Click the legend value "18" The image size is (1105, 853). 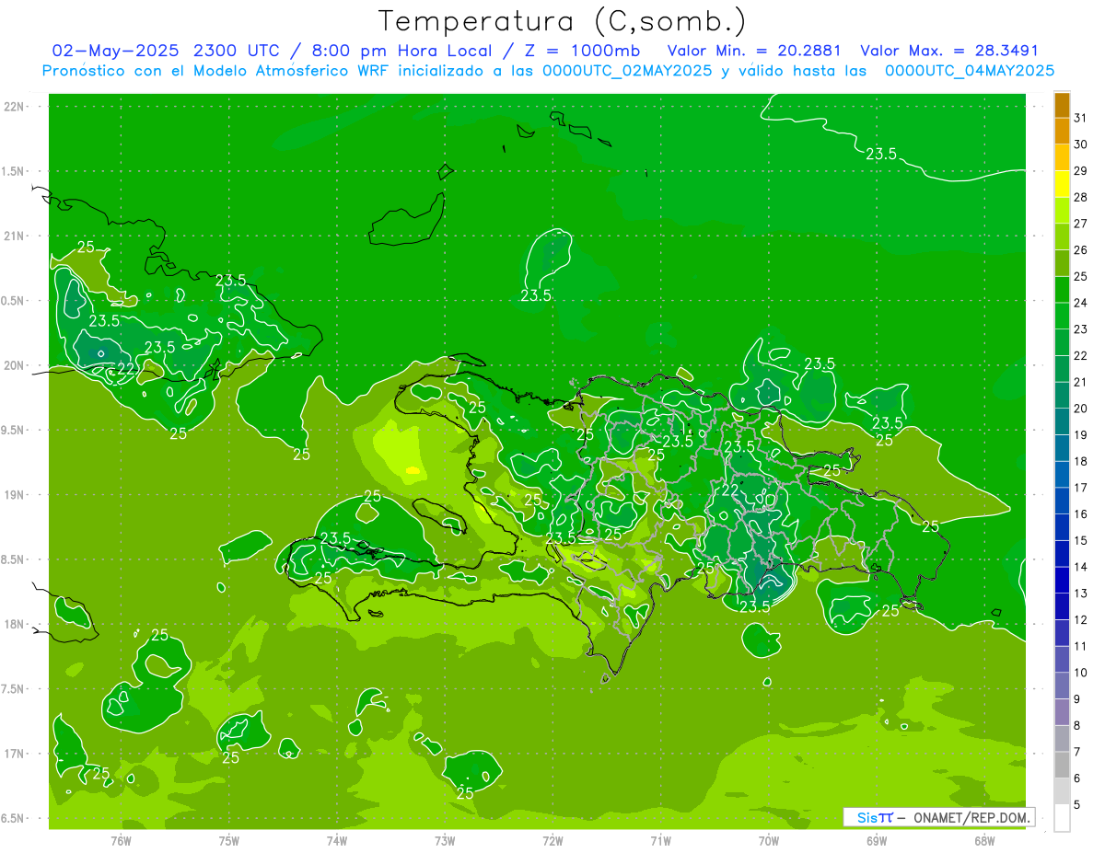point(1081,462)
